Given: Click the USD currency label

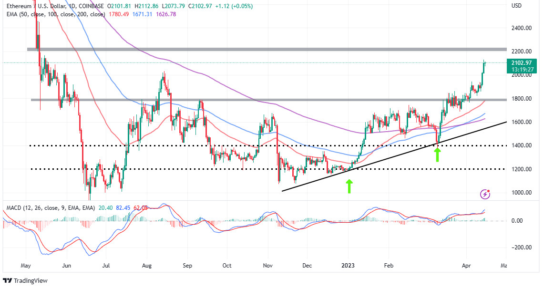Looking at the screenshot, I should click(517, 6).
